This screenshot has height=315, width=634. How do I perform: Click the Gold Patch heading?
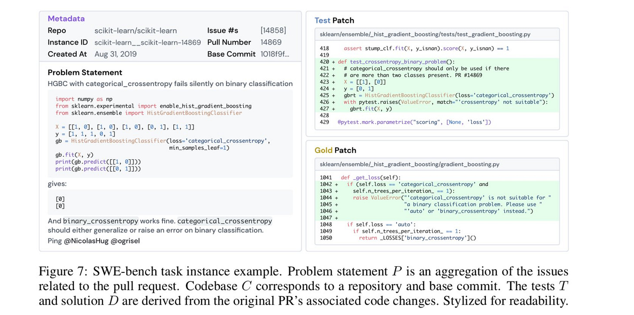tap(335, 150)
